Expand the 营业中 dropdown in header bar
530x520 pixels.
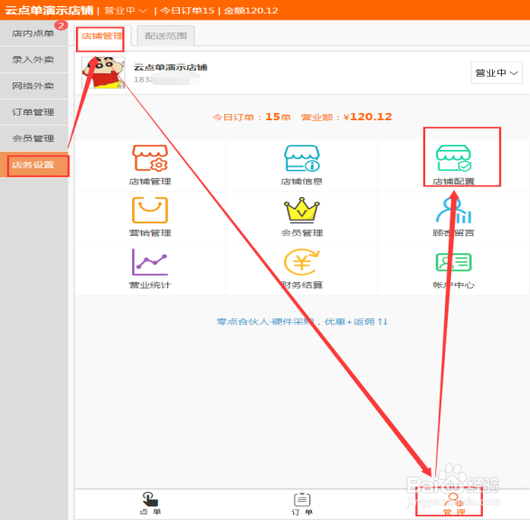[x=126, y=11]
